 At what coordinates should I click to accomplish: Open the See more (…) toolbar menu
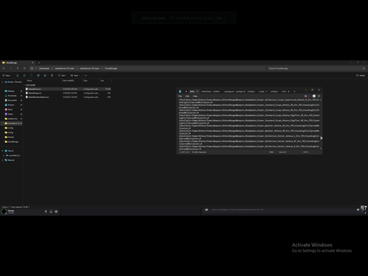coord(85,76)
